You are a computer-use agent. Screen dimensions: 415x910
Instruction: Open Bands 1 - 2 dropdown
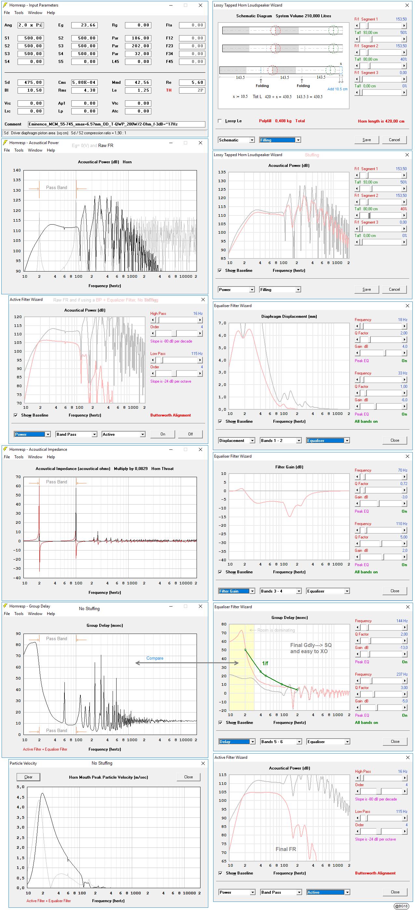tap(281, 441)
